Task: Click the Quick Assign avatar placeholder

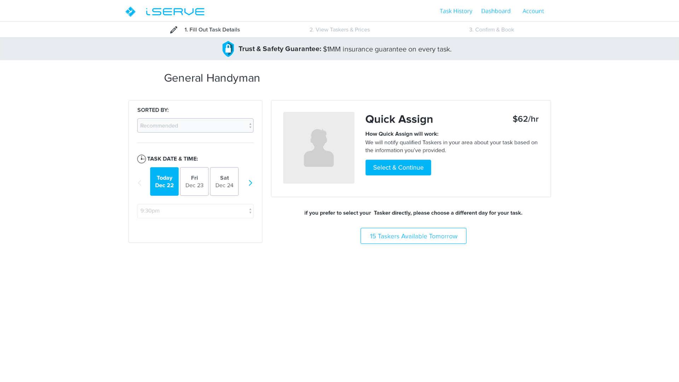Action: tap(319, 148)
